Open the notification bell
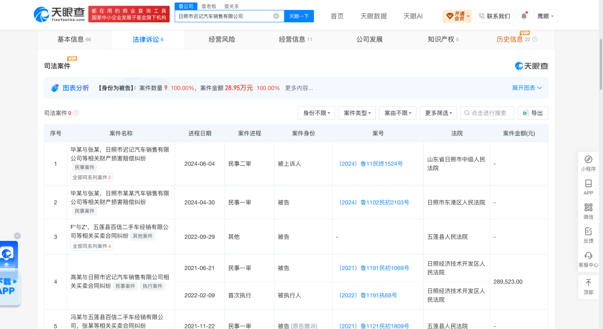603x329 pixels. (524, 16)
